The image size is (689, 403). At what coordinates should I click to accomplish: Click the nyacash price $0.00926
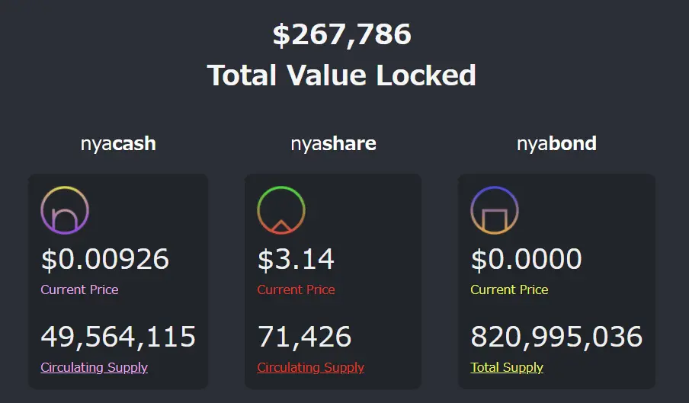tap(104, 259)
